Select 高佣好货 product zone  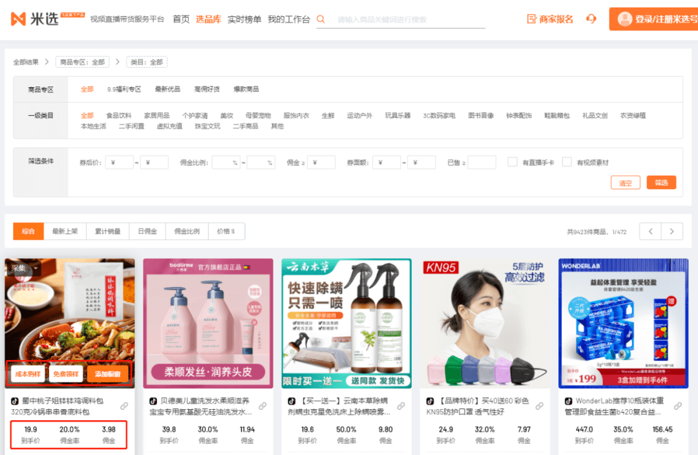tap(207, 89)
